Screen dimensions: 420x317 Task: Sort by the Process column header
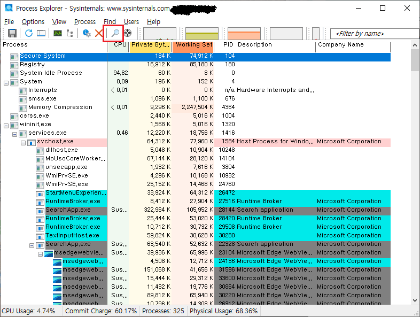point(53,45)
